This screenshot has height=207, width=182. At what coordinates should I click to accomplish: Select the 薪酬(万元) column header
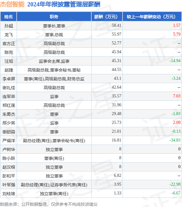pos(107,17)
